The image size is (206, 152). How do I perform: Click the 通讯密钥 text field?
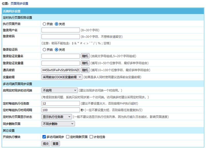61,70
